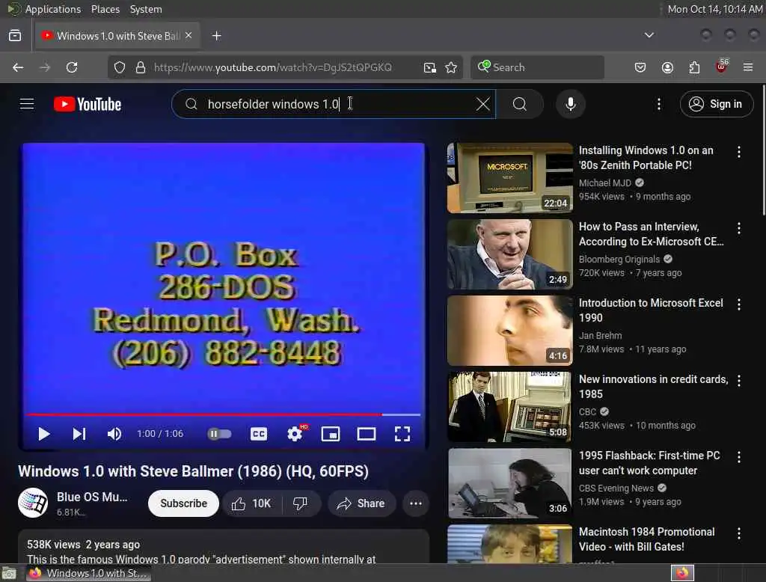Like the video with 10K likes
Screen dimensions: 766x582
pyautogui.click(x=251, y=503)
